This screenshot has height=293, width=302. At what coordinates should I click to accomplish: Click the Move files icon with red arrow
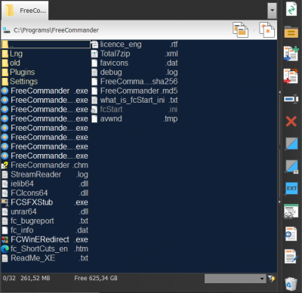tap(291, 76)
